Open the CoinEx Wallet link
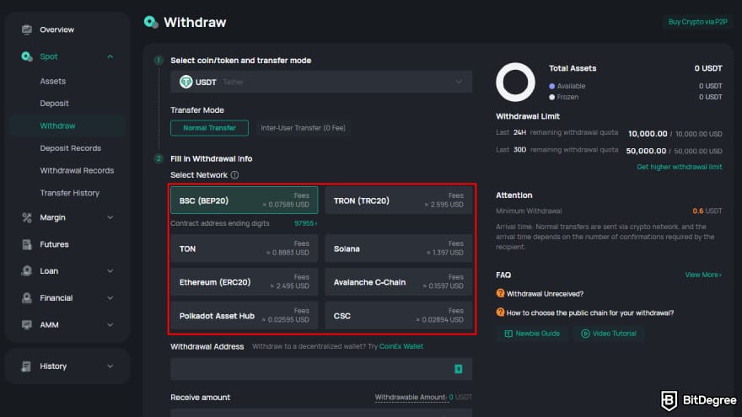The height and width of the screenshot is (417, 742). pos(401,346)
